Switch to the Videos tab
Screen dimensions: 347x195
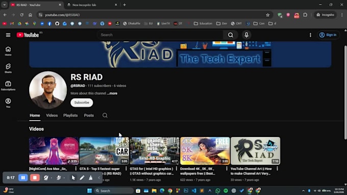(x=52, y=115)
